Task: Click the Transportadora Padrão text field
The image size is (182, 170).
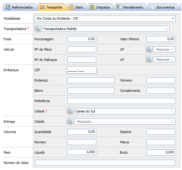Action: coord(106,29)
